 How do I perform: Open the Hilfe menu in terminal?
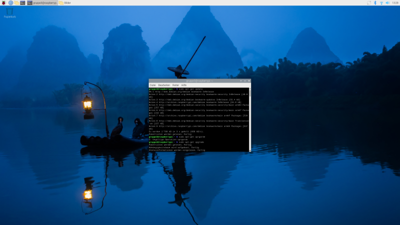click(x=184, y=85)
